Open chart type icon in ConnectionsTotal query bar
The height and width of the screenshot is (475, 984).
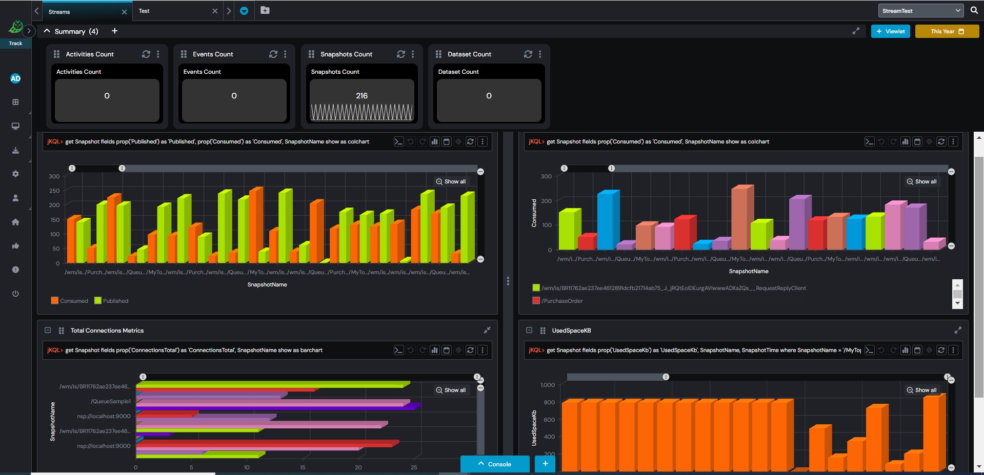tap(434, 350)
